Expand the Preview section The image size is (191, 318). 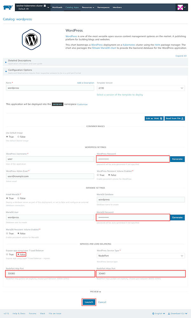point(95,291)
